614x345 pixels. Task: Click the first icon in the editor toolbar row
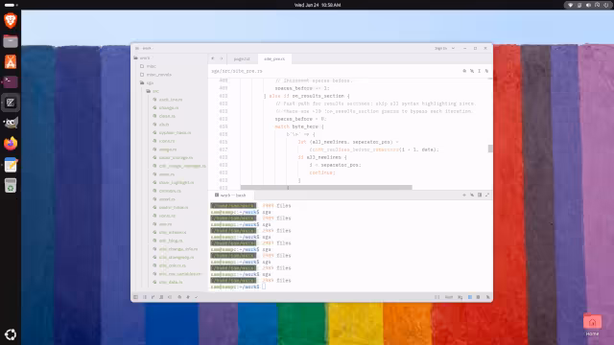(x=464, y=71)
